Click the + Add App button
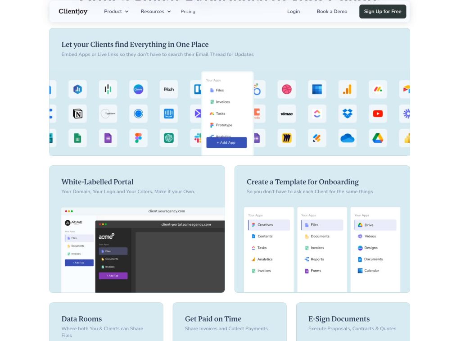Screen dimensions: 461x341 coord(226,142)
